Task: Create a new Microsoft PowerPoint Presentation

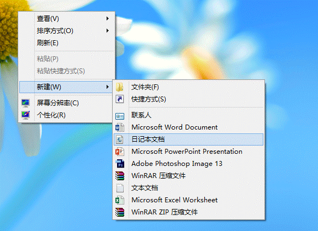Action: click(189, 152)
